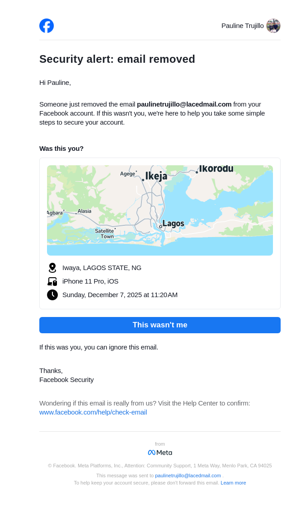Click the bold removed email address
Viewport: 282px width, 508px height.
tap(184, 104)
